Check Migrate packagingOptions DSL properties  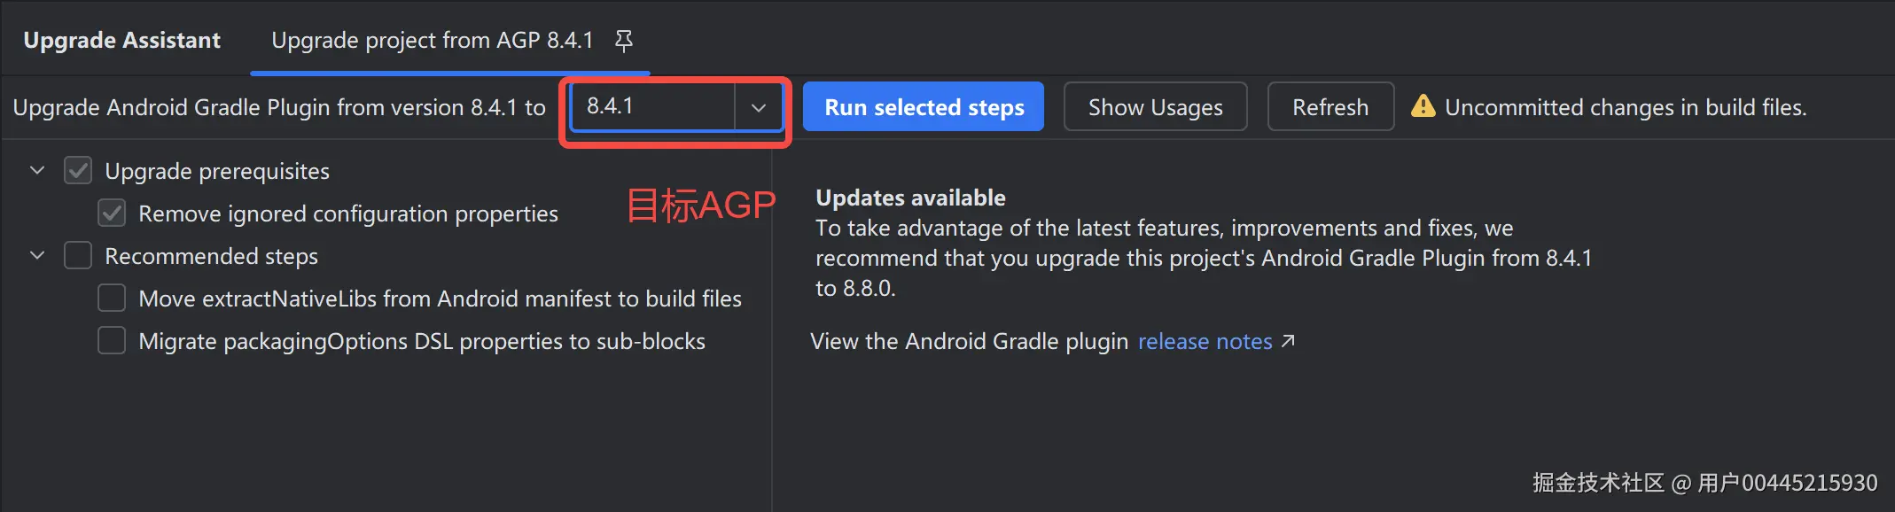point(112,341)
